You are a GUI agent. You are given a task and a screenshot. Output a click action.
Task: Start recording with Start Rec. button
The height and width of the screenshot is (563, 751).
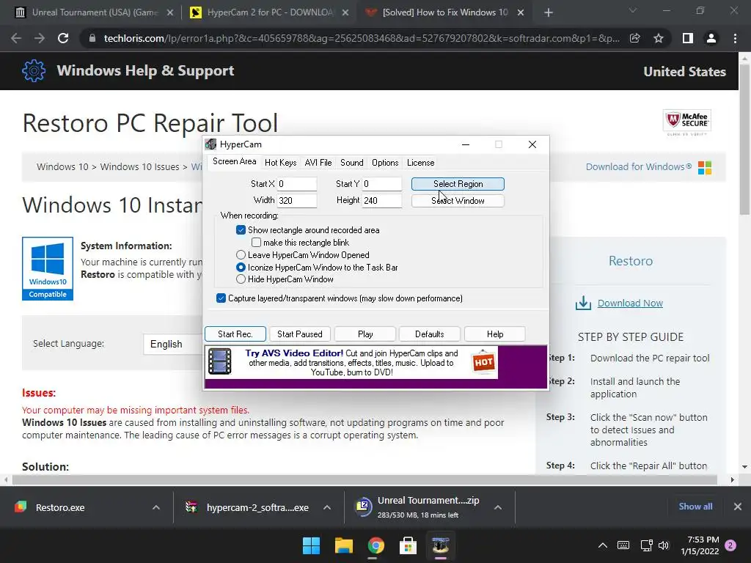pos(235,334)
